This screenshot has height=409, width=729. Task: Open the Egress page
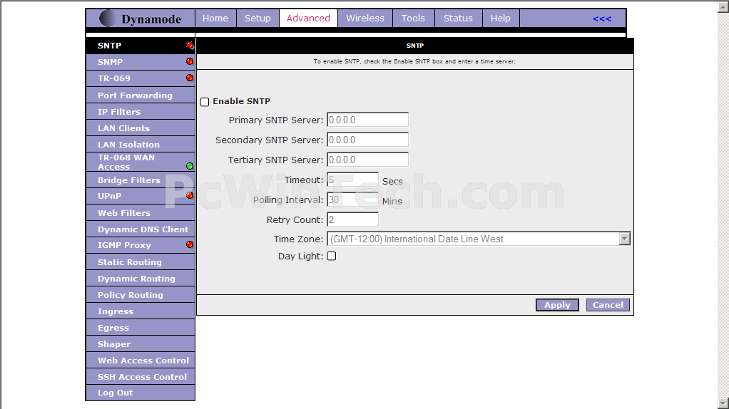141,328
